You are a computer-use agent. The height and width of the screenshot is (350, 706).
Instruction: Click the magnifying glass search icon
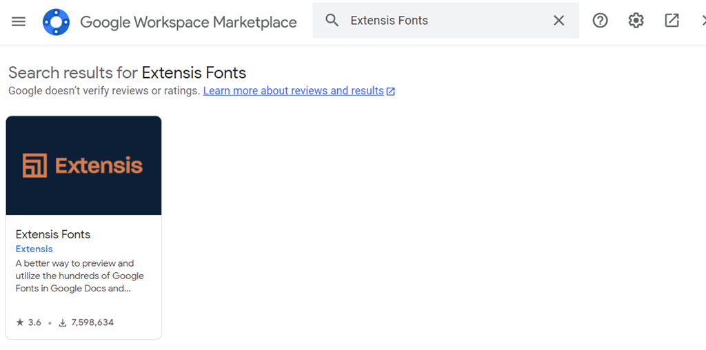[332, 20]
